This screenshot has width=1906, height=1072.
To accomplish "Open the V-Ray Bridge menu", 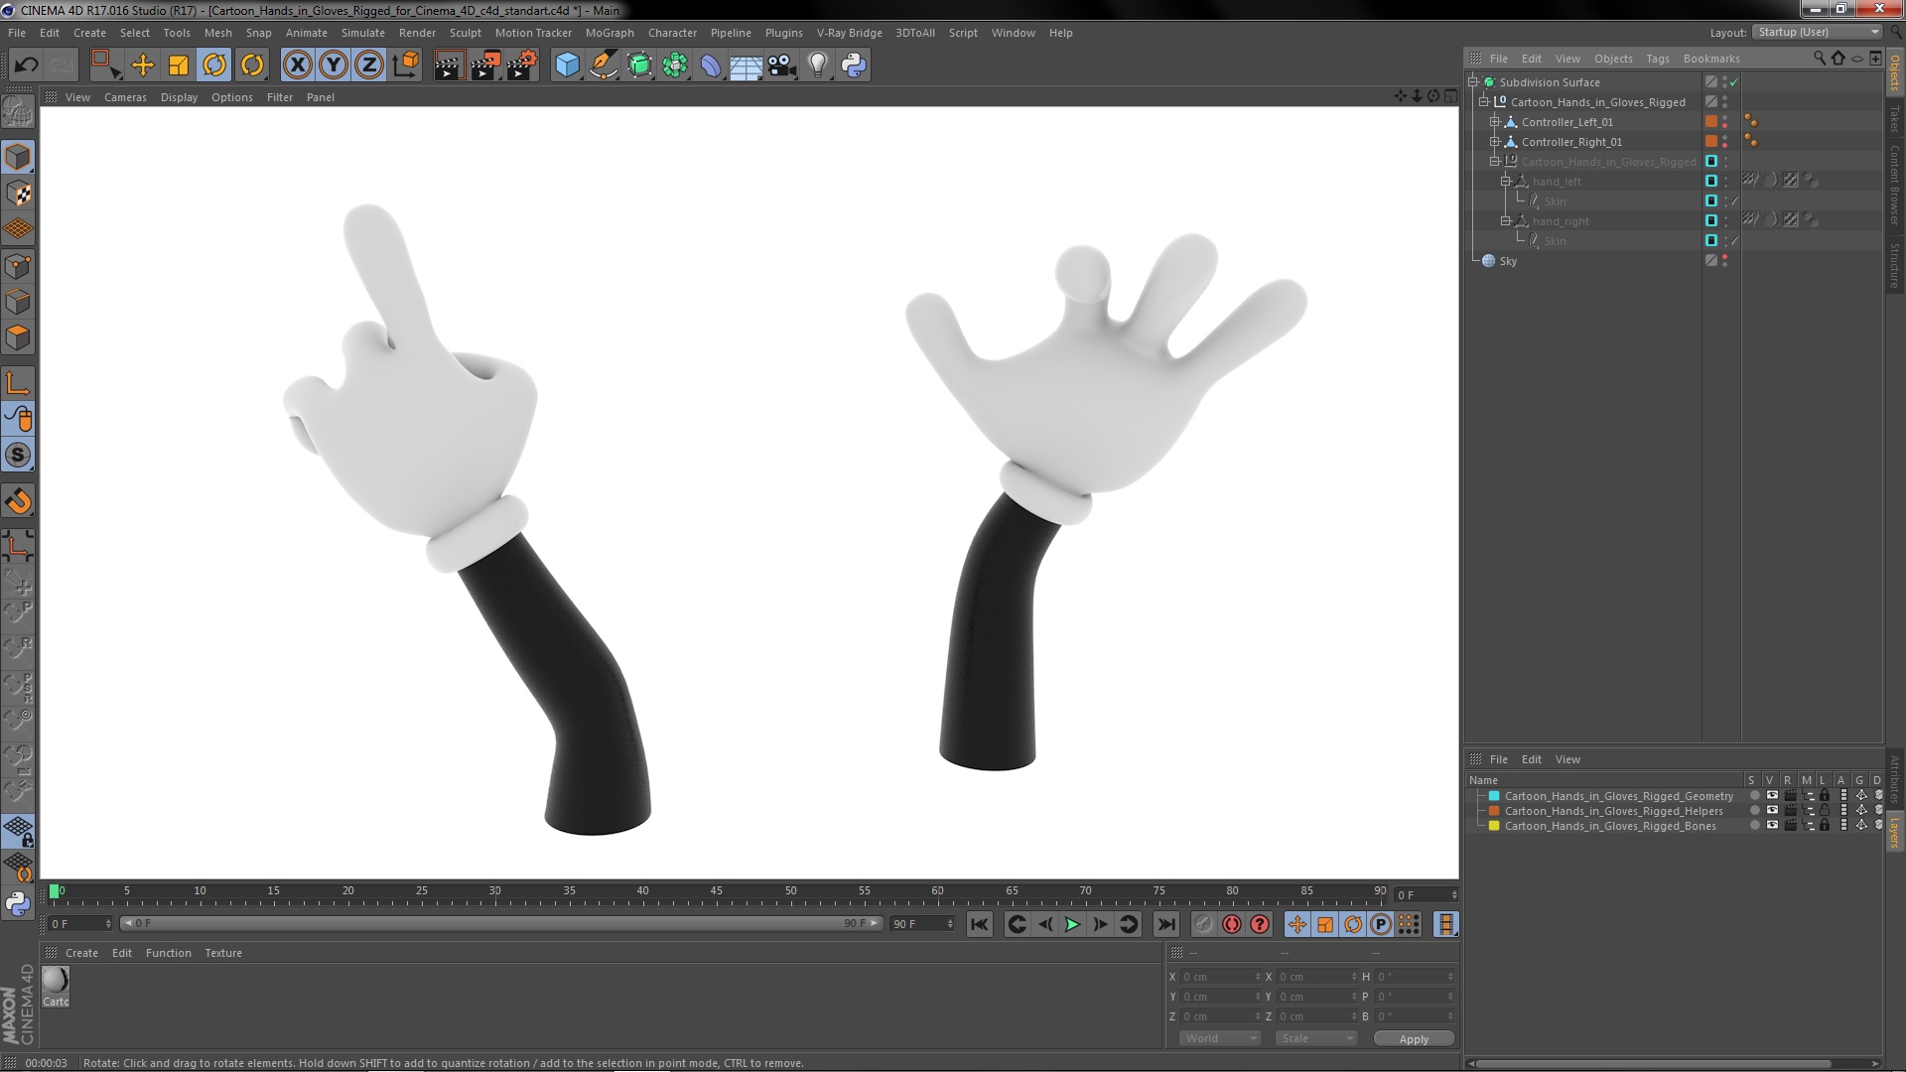I will tap(849, 33).
